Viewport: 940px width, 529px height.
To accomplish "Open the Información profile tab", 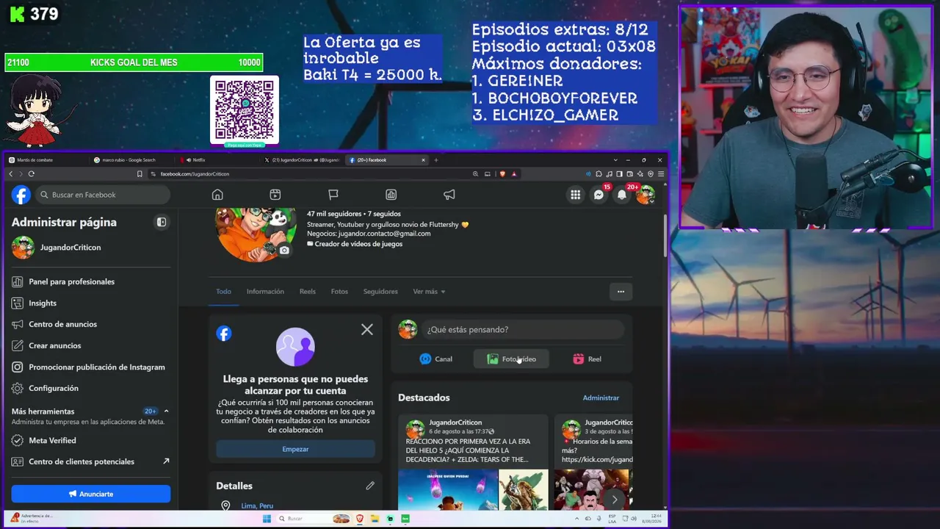I will tap(265, 292).
